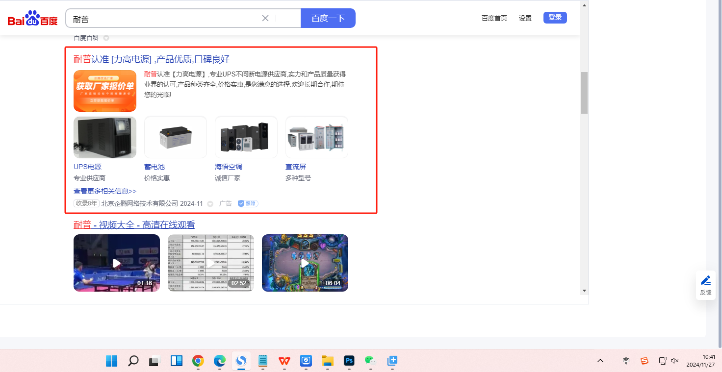The width and height of the screenshot is (722, 372).
Task: Play the table tennis video 01:16
Action: click(x=117, y=263)
